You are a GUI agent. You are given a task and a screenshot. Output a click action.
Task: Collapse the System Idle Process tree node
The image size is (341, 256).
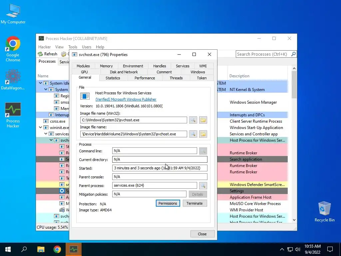coord(40,83)
